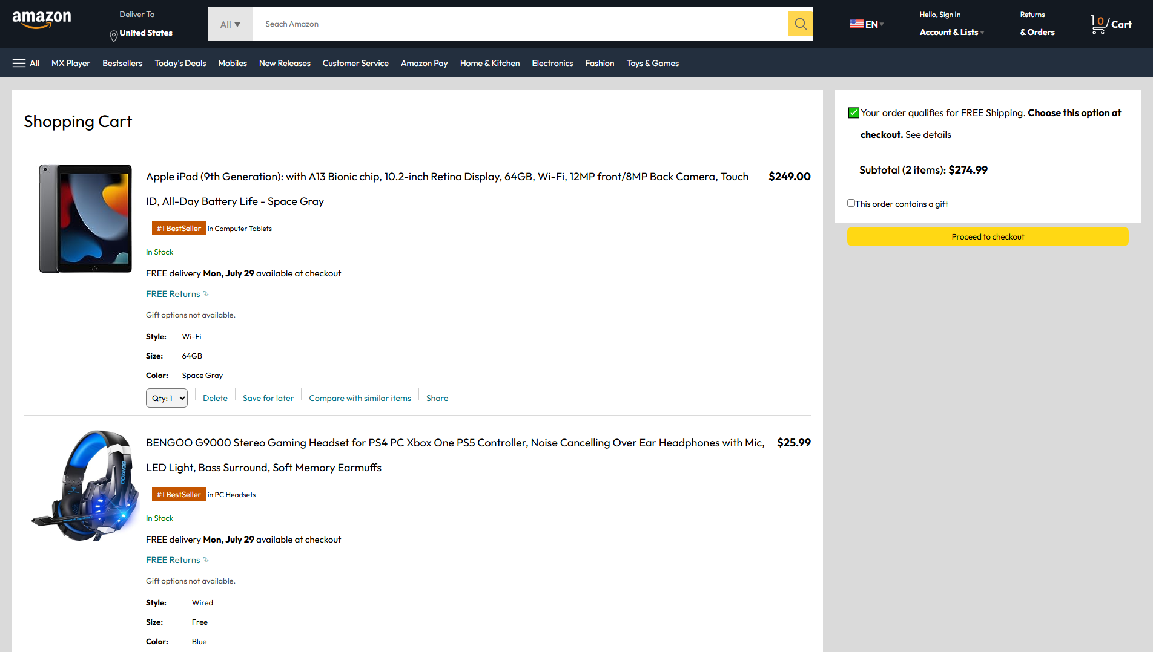Click the headset #1 BestSeller badge
The height and width of the screenshot is (652, 1153).
pyautogui.click(x=179, y=494)
